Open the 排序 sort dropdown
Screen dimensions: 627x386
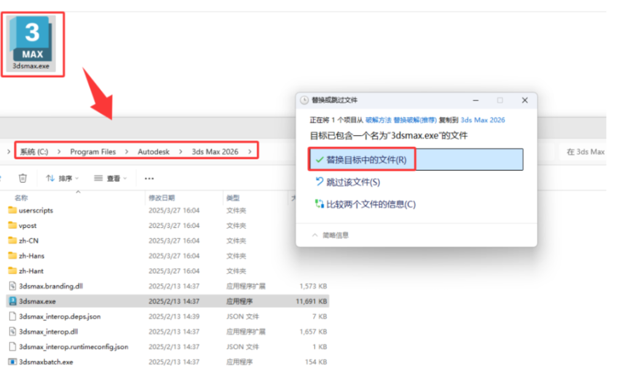pyautogui.click(x=62, y=178)
